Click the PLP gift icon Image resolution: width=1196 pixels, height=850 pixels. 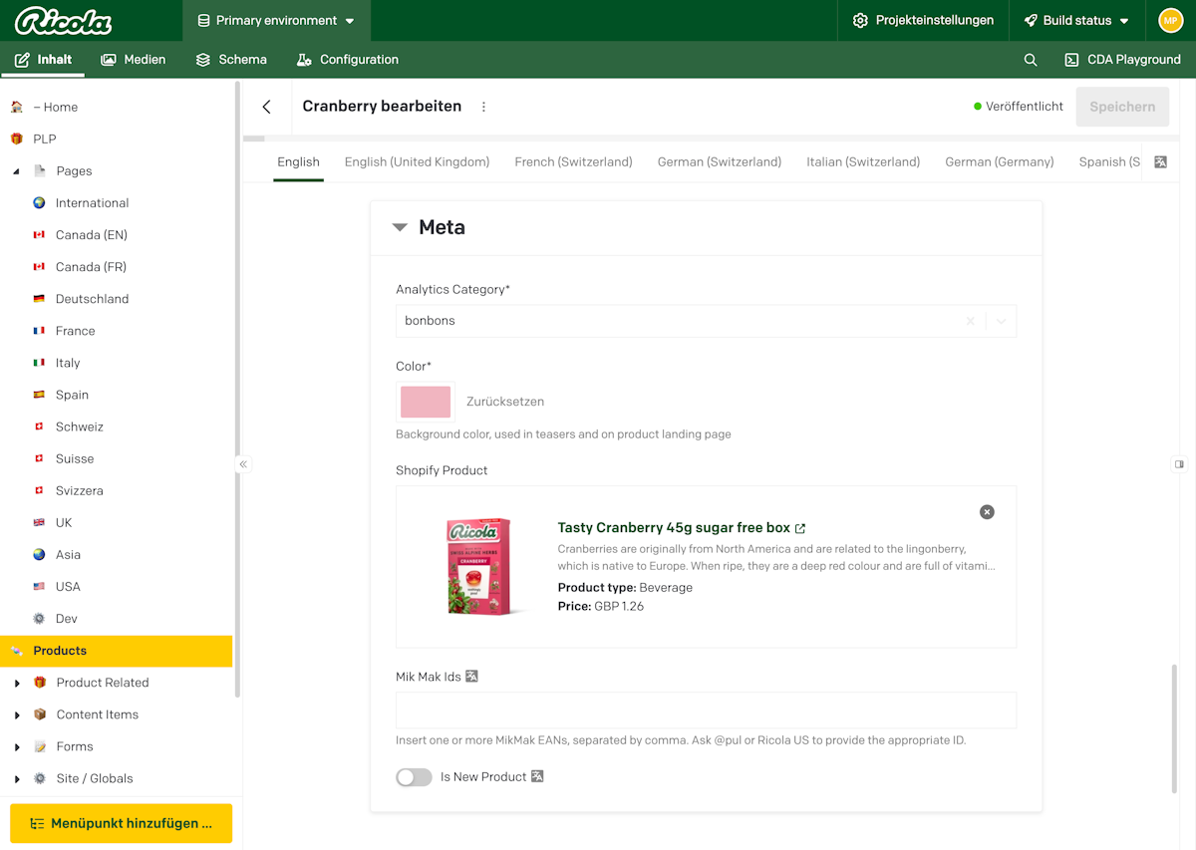coord(16,139)
